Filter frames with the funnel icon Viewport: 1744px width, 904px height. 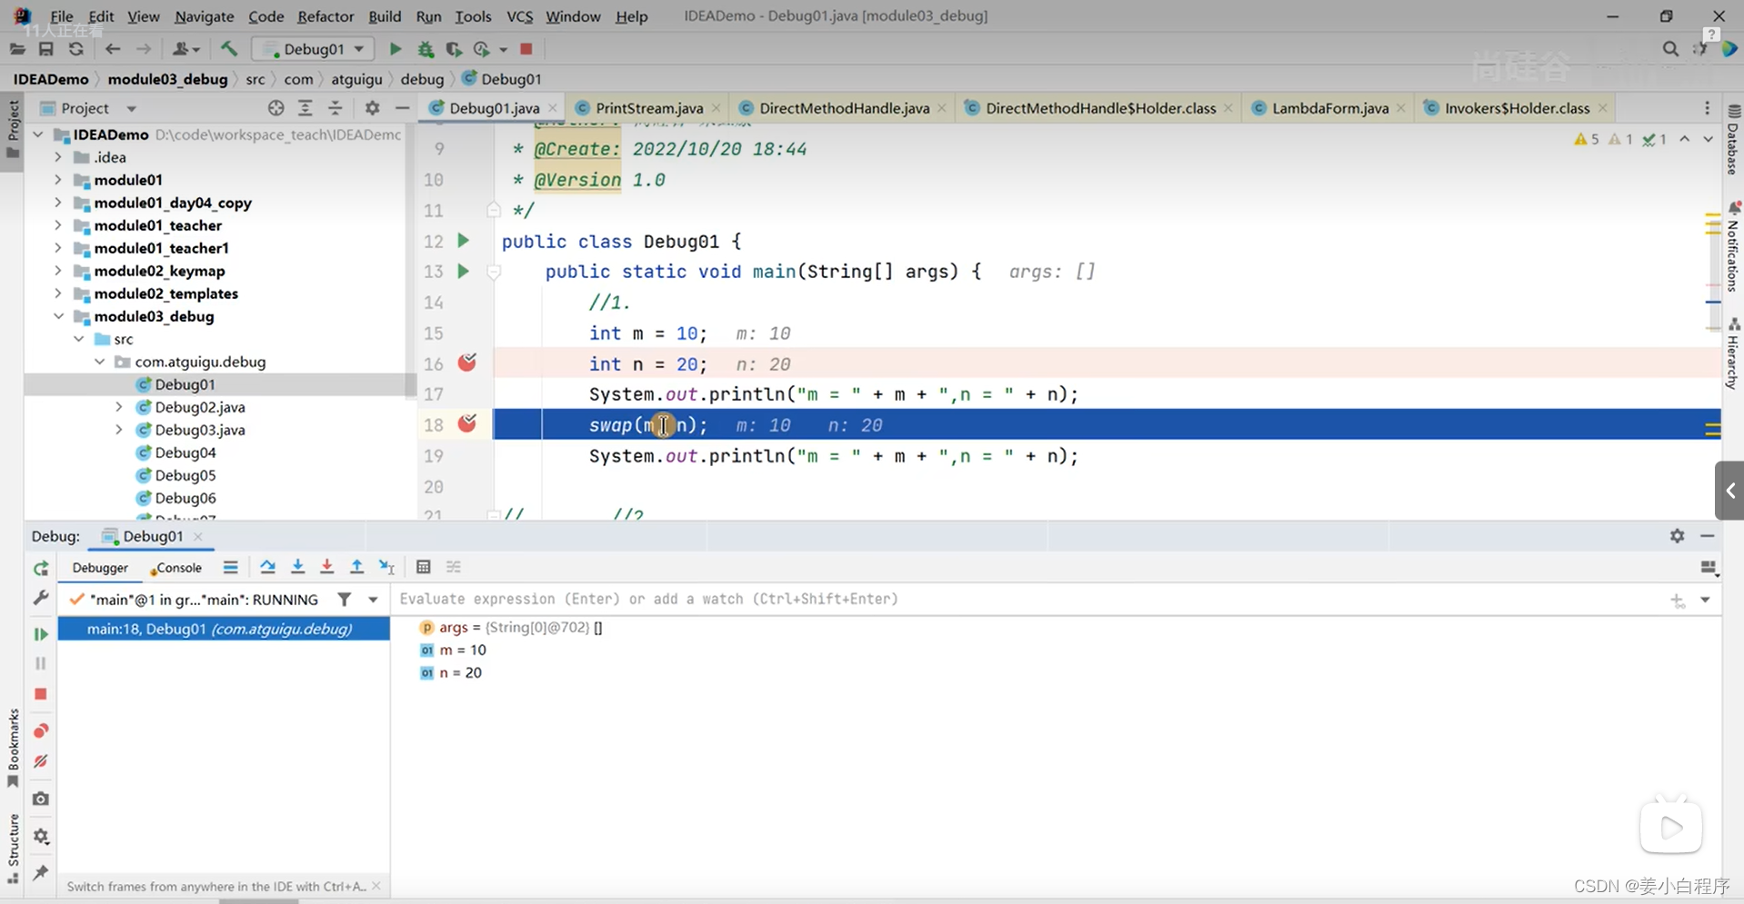point(345,600)
